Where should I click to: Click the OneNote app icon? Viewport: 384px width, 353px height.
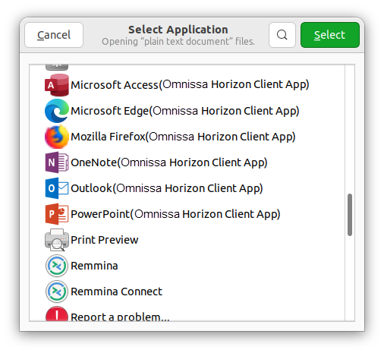(x=57, y=162)
